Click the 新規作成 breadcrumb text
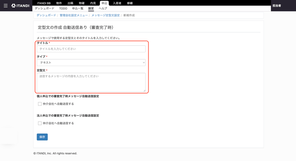Viewport: 296px width, 161px height. click(129, 15)
